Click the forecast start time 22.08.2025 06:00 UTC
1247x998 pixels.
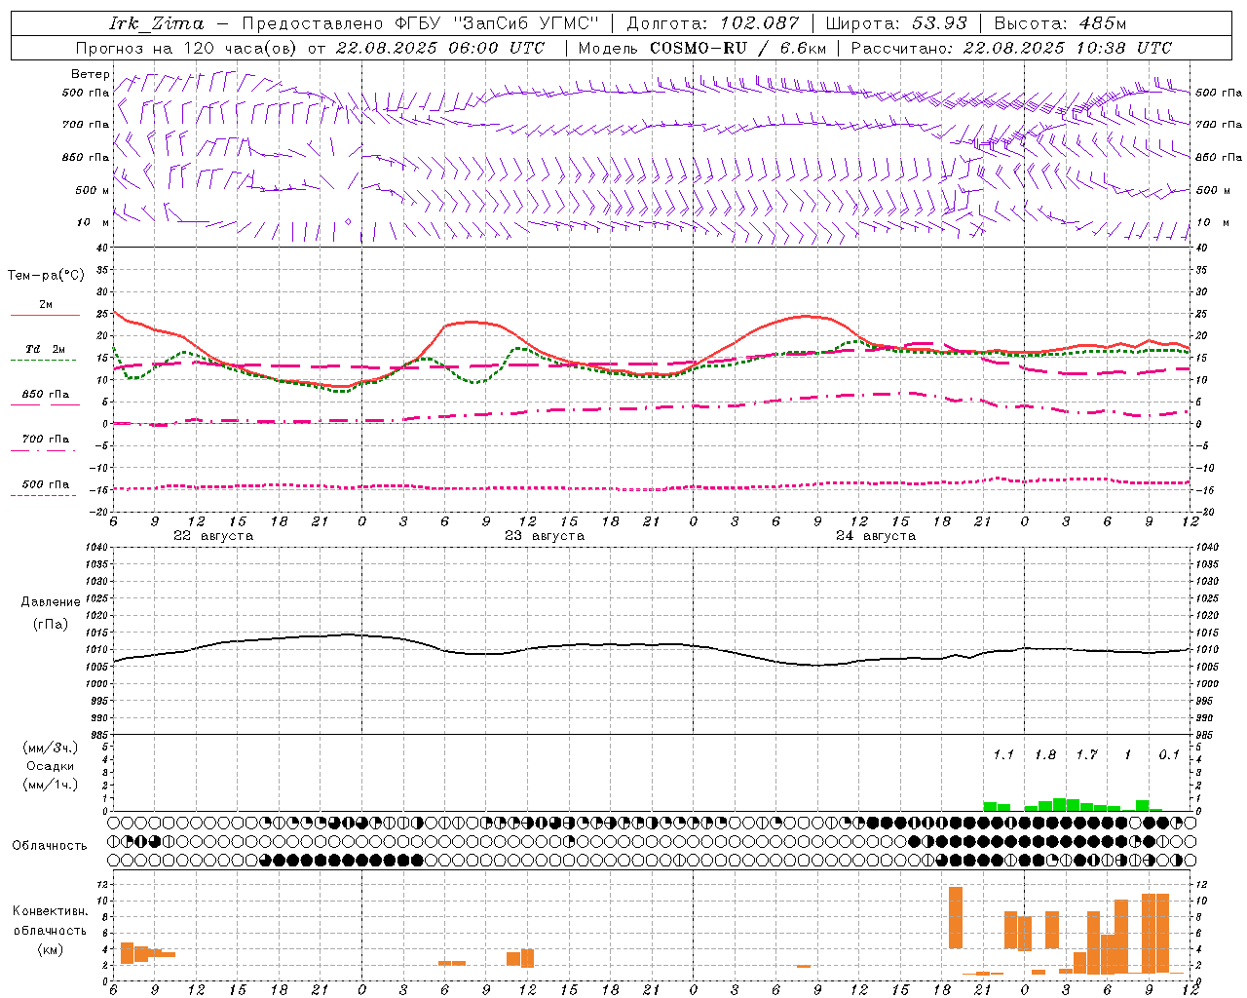pyautogui.click(x=439, y=48)
